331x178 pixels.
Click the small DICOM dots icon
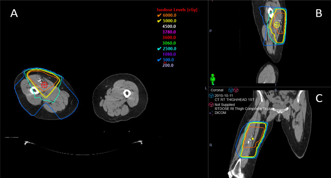click(x=211, y=113)
